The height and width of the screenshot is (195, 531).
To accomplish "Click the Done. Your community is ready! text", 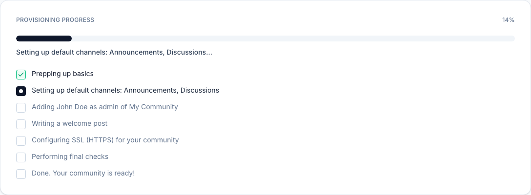I will click(83, 174).
